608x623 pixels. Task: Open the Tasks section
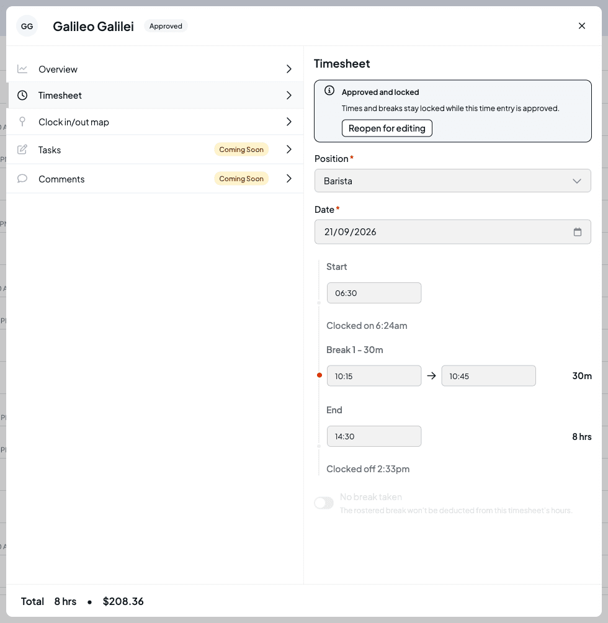tap(155, 150)
